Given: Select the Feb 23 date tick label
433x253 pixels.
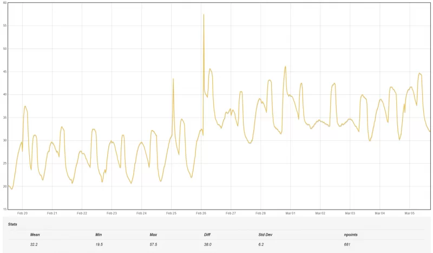Looking at the screenshot, I should [x=111, y=213].
